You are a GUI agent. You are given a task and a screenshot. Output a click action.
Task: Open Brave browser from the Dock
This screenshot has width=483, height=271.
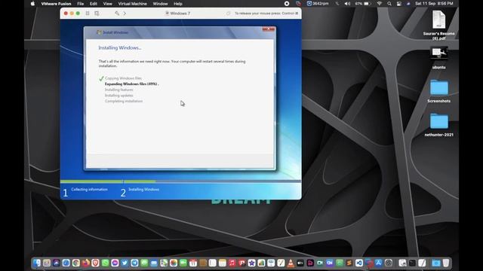95,263
